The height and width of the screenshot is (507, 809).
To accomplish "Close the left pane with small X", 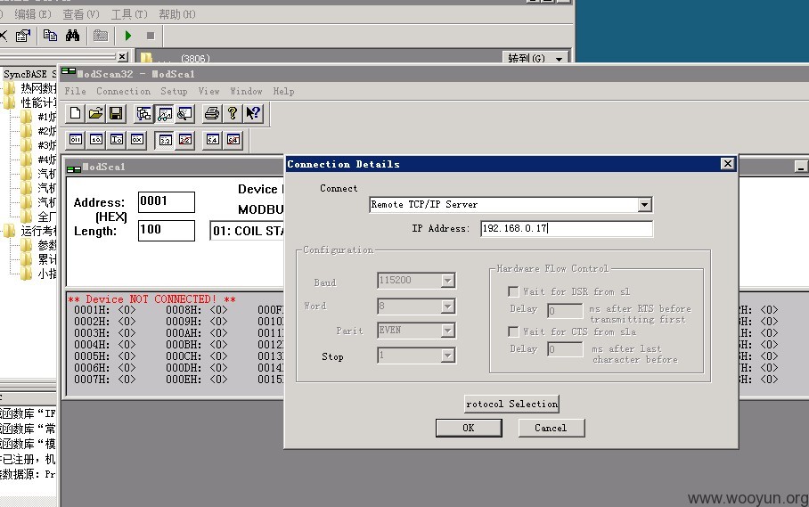I will pyautogui.click(x=122, y=56).
